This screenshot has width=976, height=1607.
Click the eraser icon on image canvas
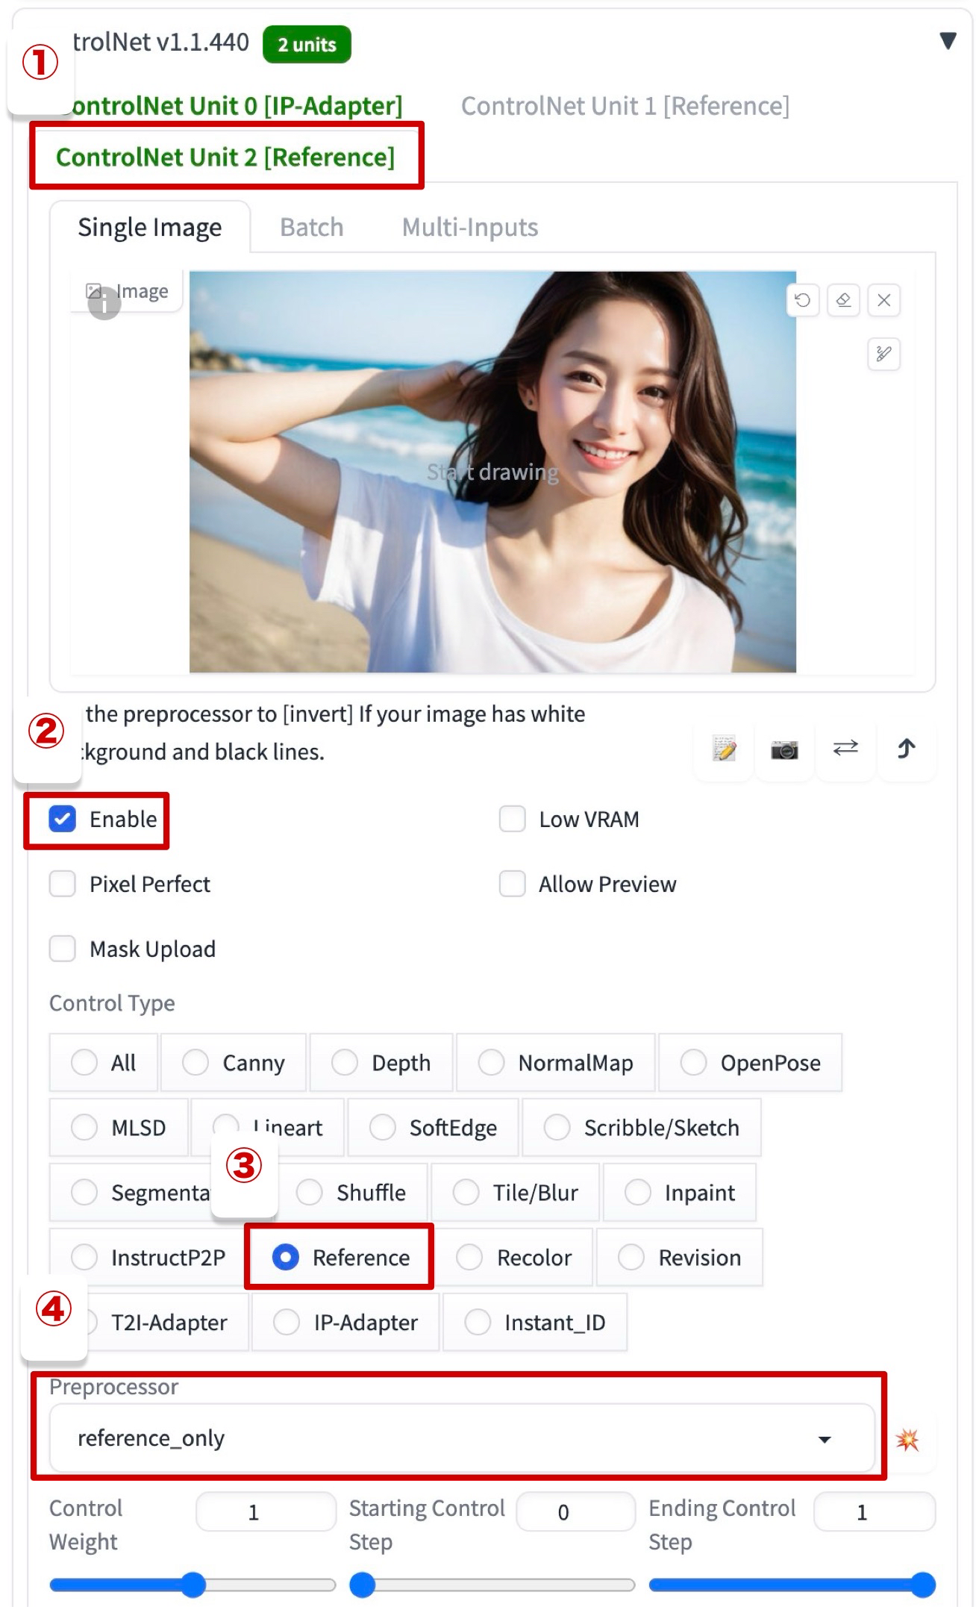pos(843,300)
